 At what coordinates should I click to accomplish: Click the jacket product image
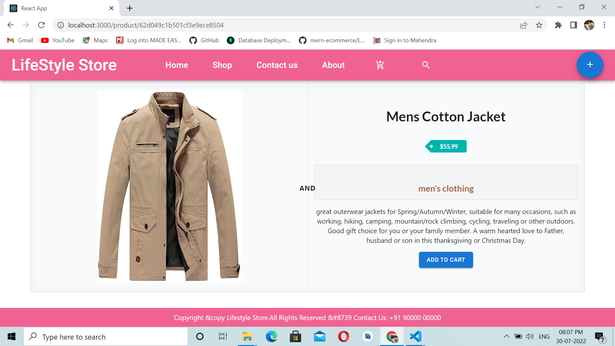point(169,186)
